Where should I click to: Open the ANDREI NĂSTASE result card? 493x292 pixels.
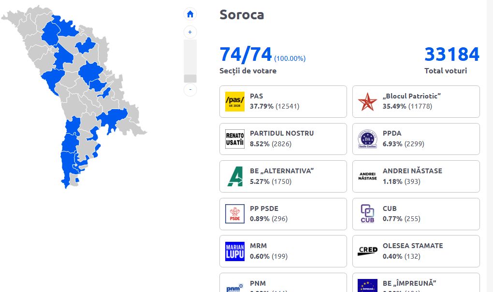click(416, 177)
